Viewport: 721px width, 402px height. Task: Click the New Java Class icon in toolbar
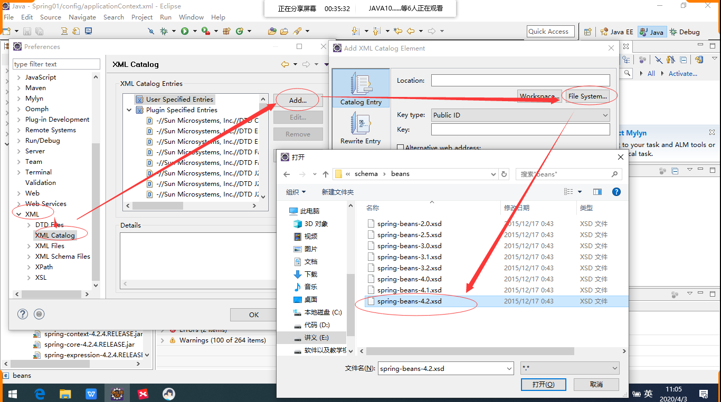click(x=240, y=32)
